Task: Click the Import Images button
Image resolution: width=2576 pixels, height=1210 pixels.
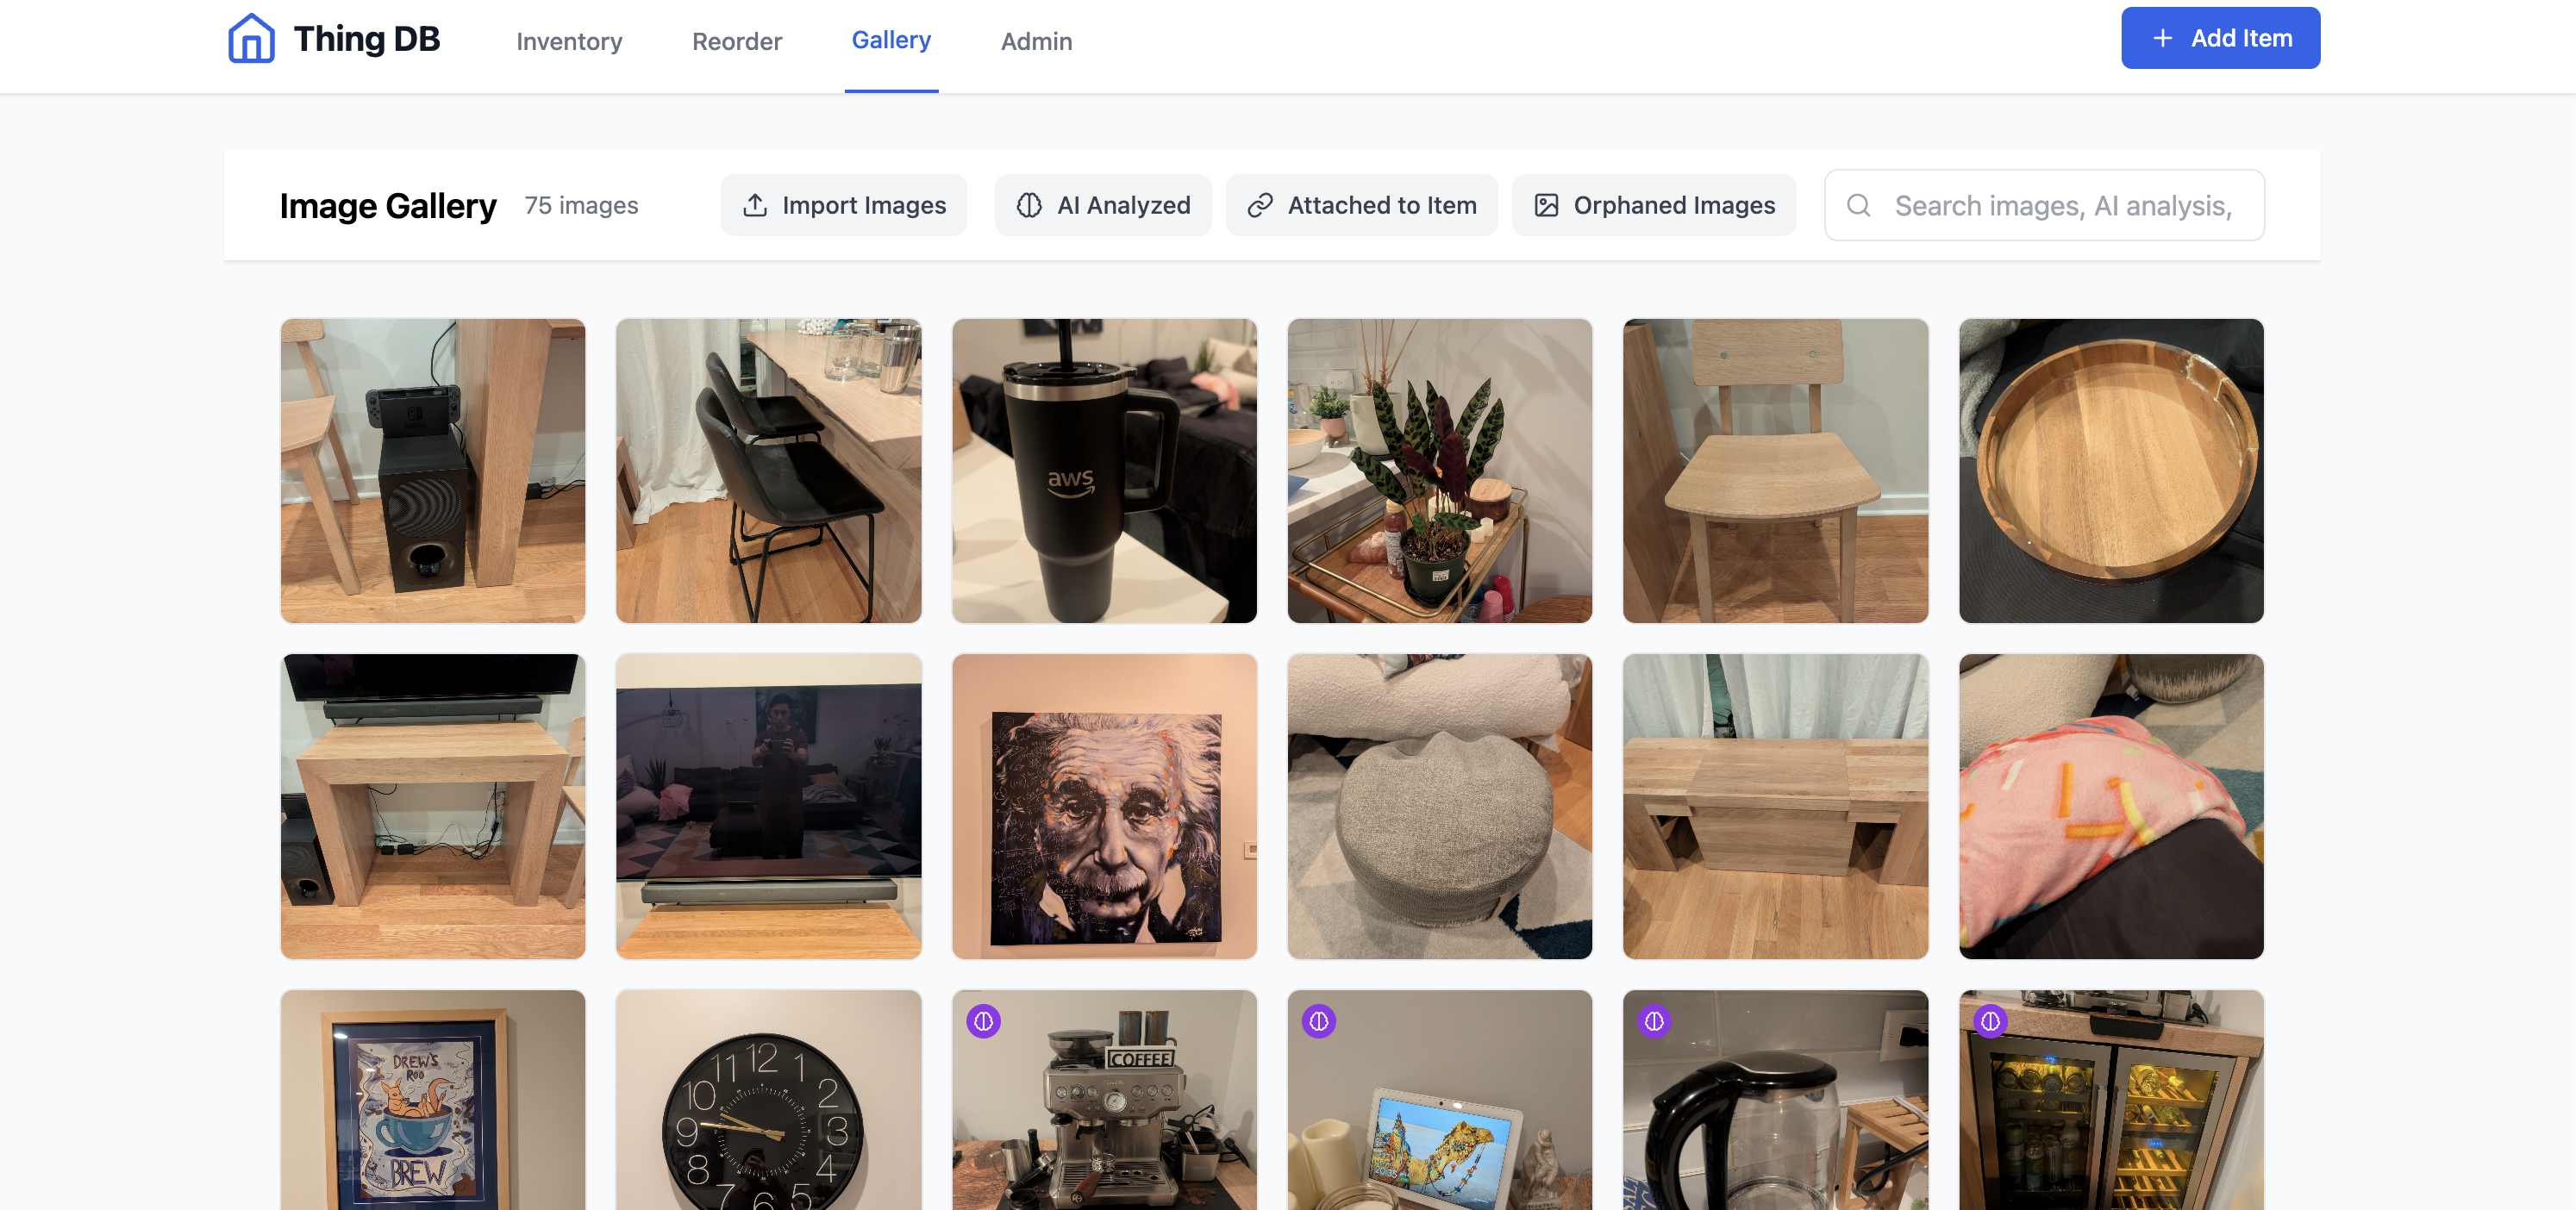Action: (843, 205)
